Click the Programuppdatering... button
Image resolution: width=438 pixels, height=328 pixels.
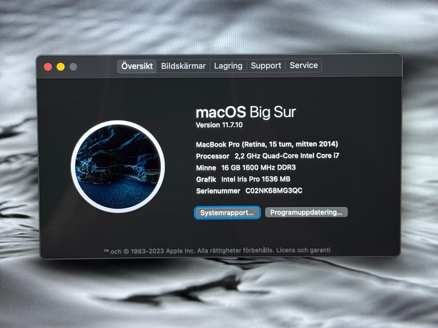[306, 212]
